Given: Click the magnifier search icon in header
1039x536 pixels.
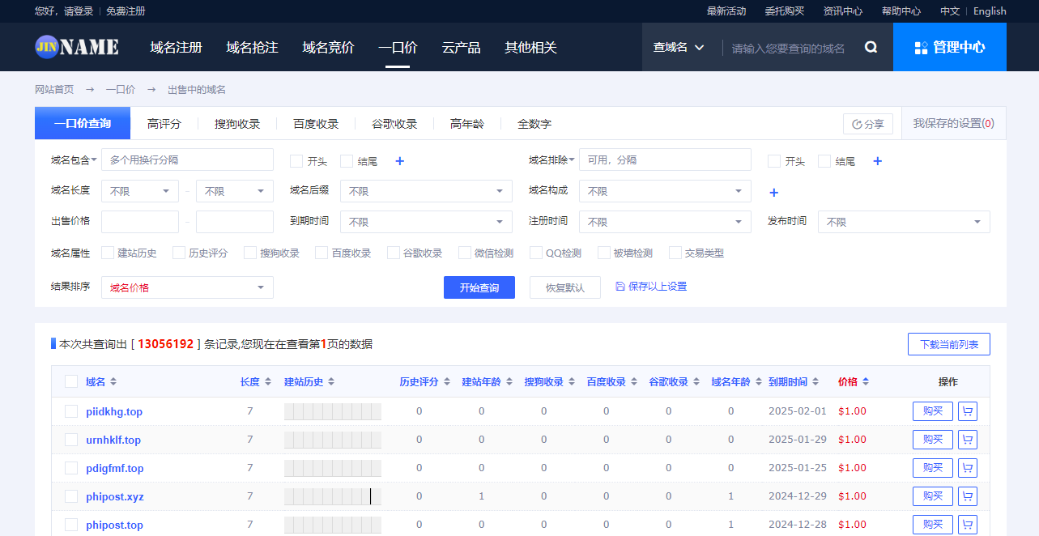Looking at the screenshot, I should point(871,48).
